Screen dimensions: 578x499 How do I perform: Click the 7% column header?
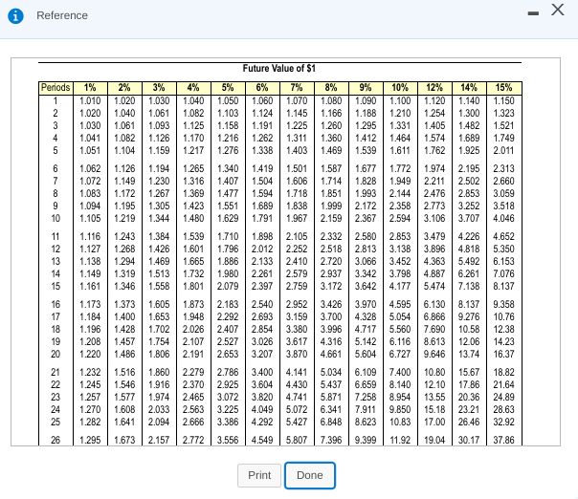(297, 88)
